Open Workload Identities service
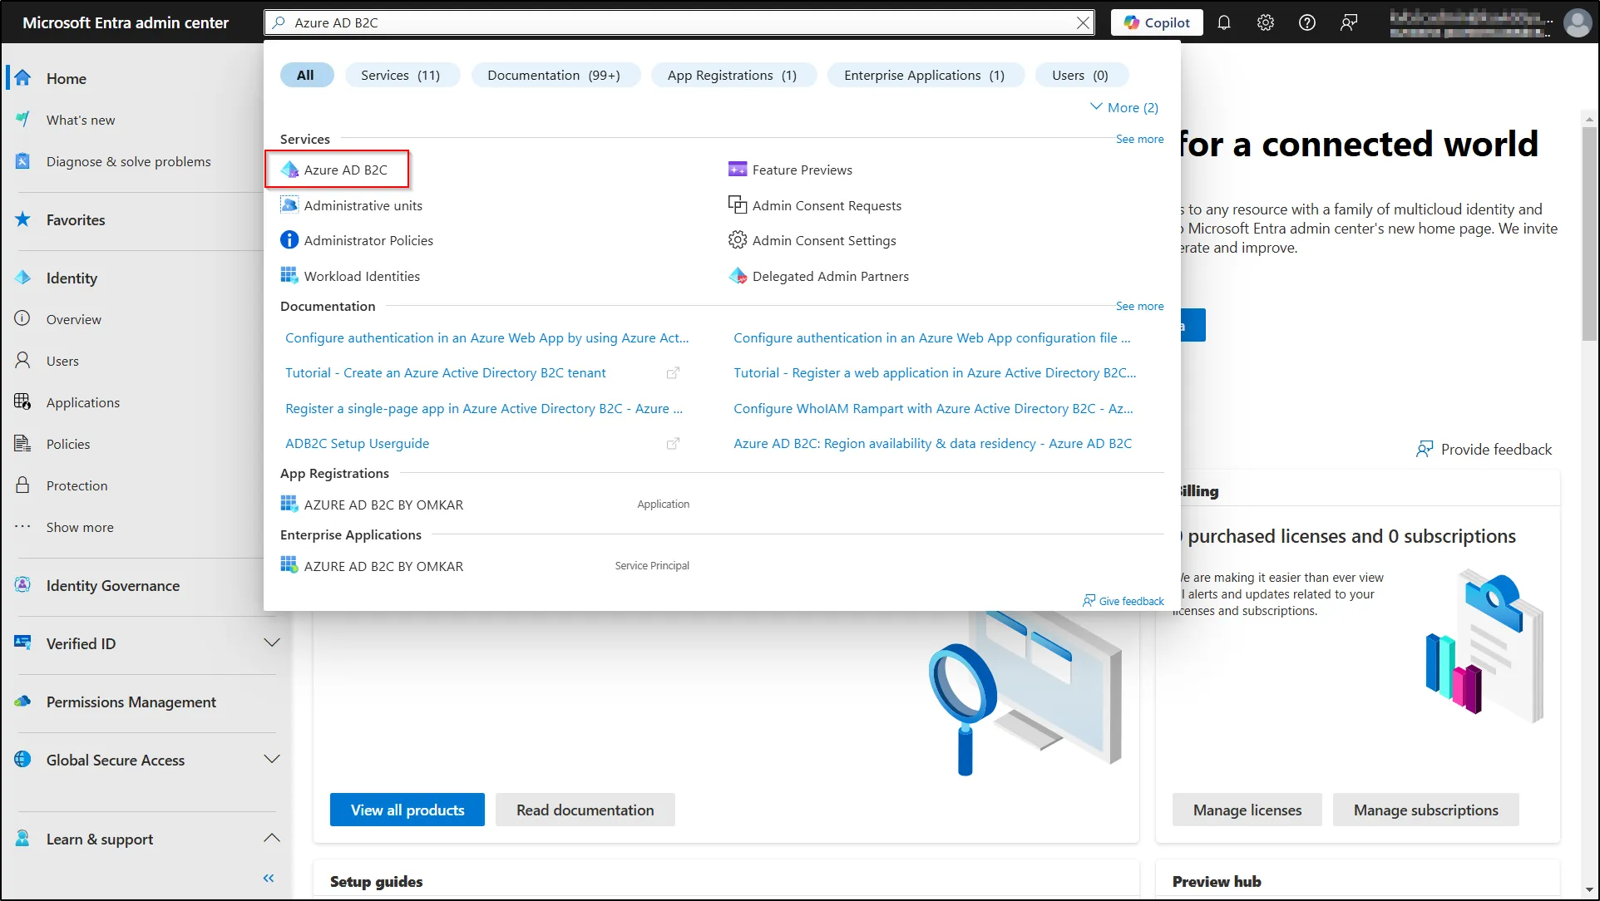1600x901 pixels. click(350, 276)
